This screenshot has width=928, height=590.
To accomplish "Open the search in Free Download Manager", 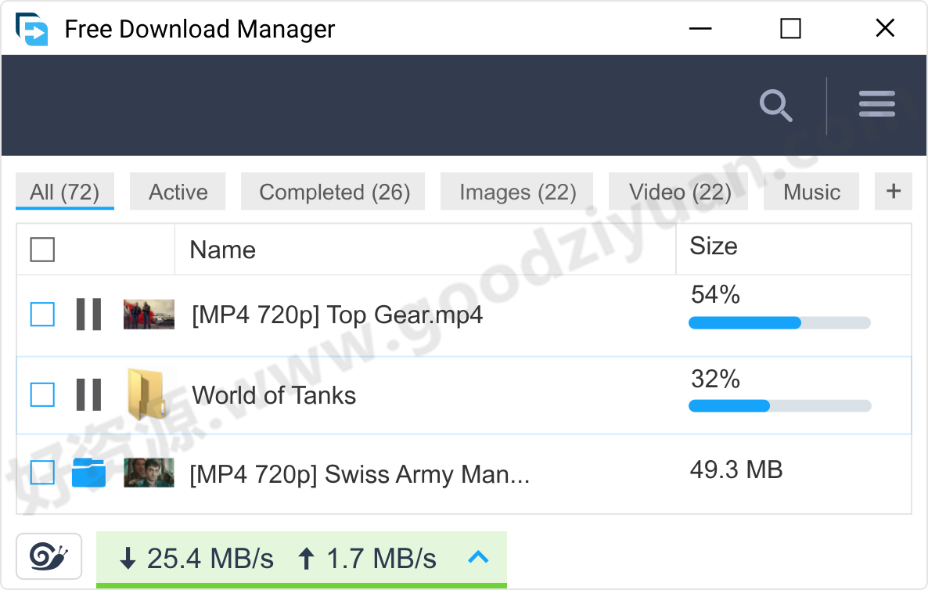I will 775,105.
